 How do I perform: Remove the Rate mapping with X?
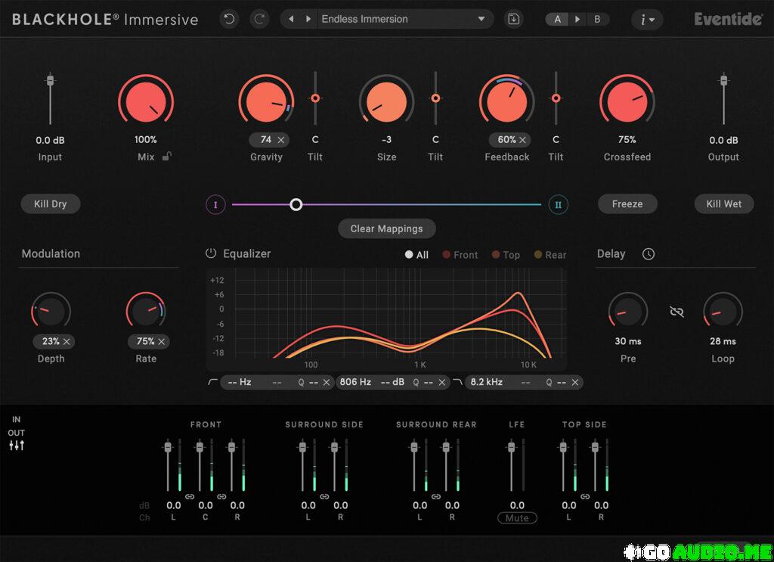pyautogui.click(x=162, y=341)
